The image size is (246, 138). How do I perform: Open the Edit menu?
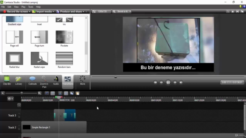point(9,7)
